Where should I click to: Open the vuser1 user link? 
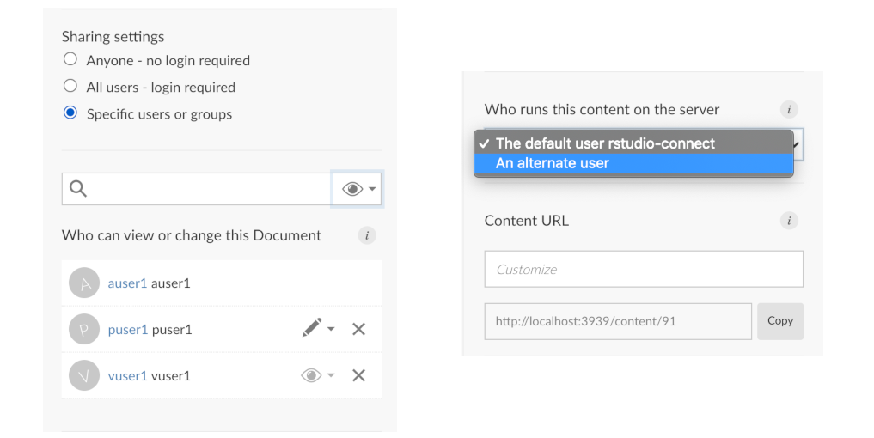point(127,375)
